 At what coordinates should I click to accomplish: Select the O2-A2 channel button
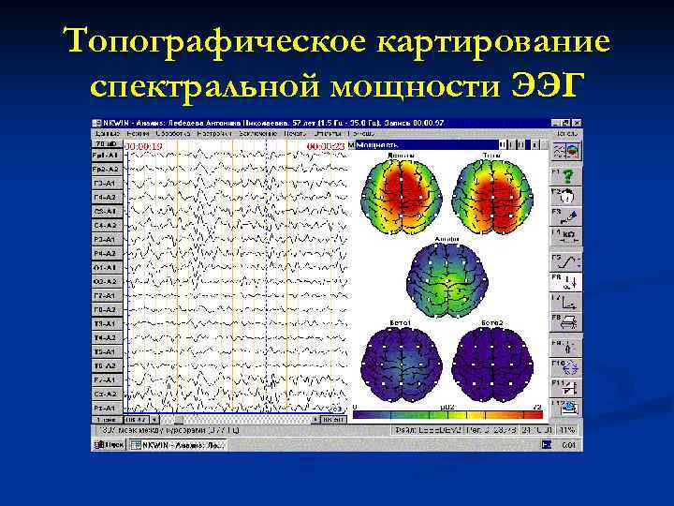[107, 282]
